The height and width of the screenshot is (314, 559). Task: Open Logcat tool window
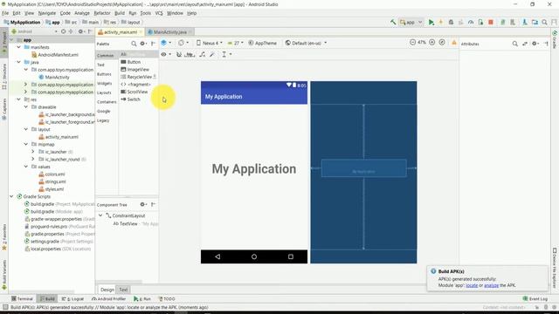72,299
